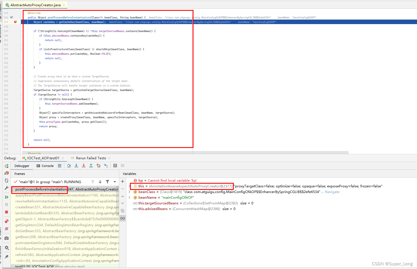Open the thread selector dropdown
The width and height of the screenshot is (417, 269).
coord(115,182)
